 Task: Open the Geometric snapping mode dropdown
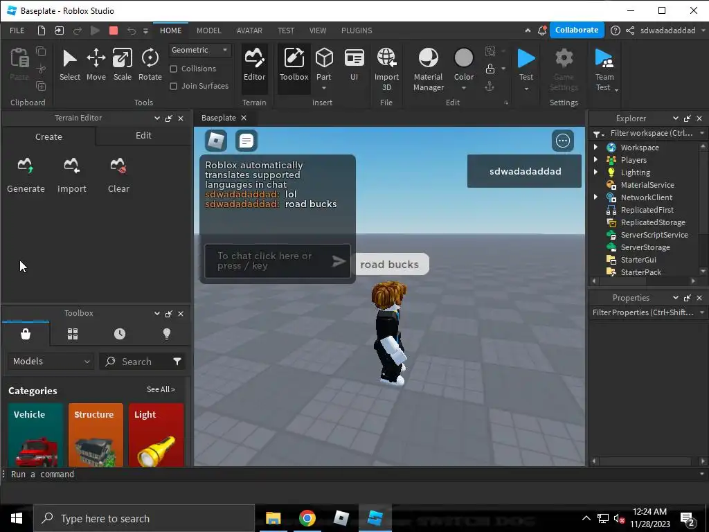tap(200, 50)
